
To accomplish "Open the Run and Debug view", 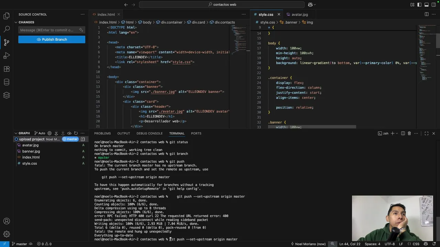I will pyautogui.click(x=7, y=56).
